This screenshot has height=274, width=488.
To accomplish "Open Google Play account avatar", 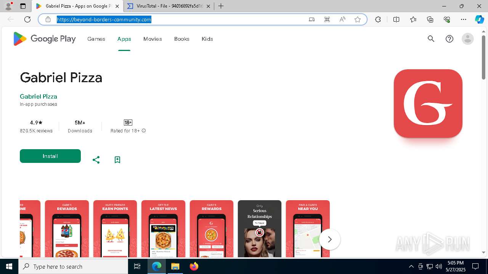I will click(x=467, y=39).
